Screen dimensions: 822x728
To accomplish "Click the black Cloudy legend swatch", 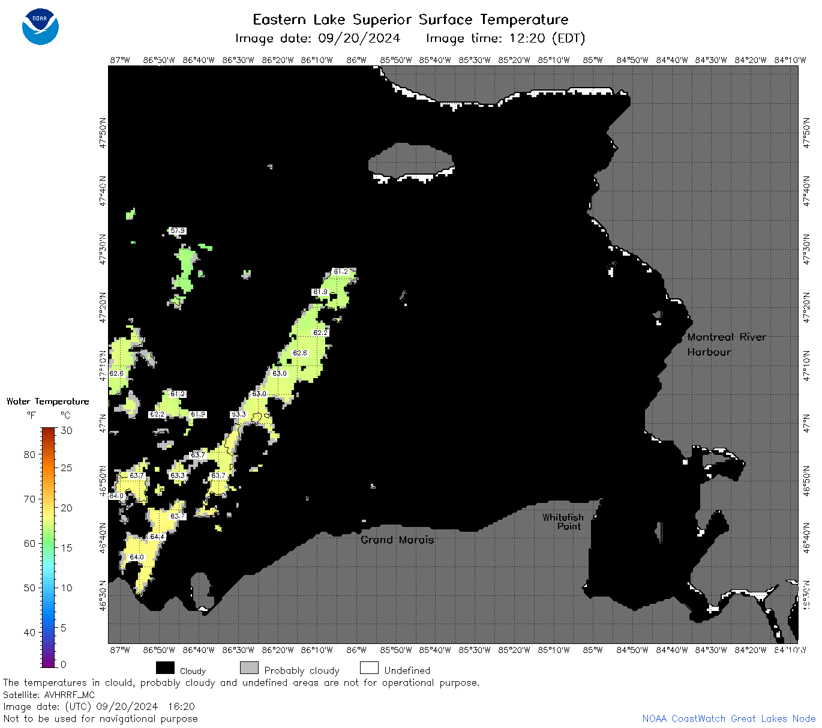I will click(x=165, y=668).
